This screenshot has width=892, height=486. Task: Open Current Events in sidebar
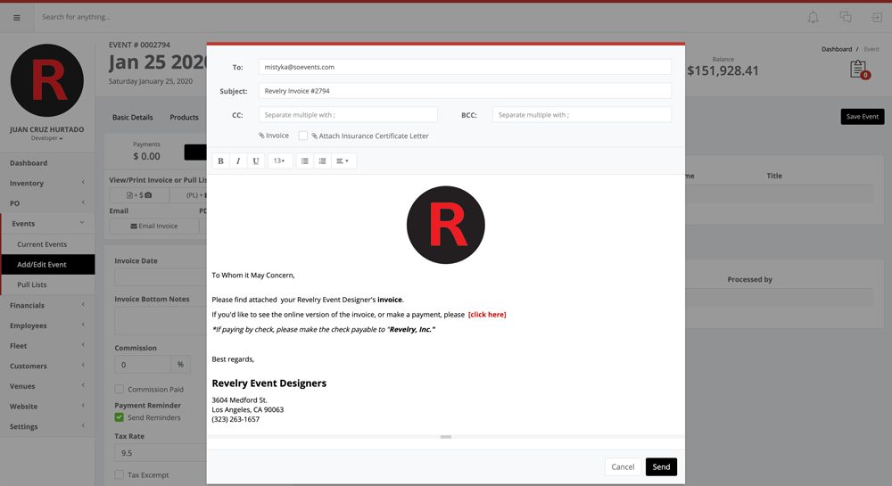tap(42, 244)
